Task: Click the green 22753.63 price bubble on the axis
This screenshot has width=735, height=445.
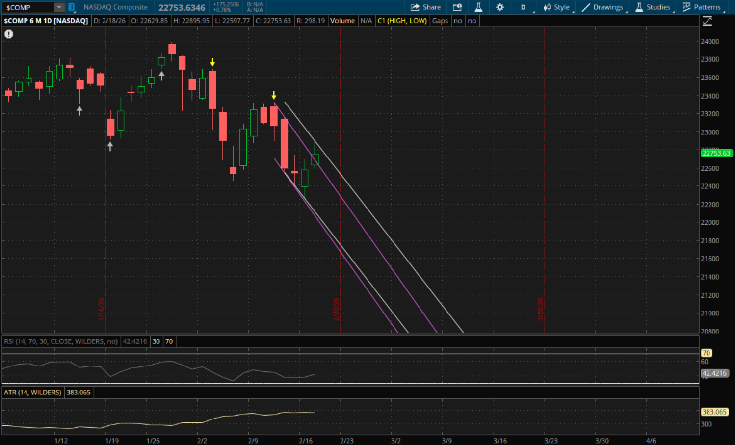Action: pos(716,153)
